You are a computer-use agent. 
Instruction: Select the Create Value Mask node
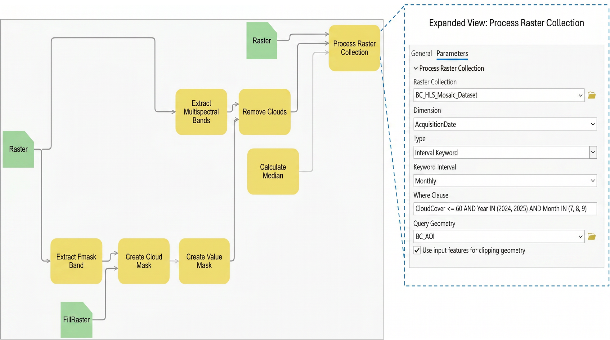[204, 261]
